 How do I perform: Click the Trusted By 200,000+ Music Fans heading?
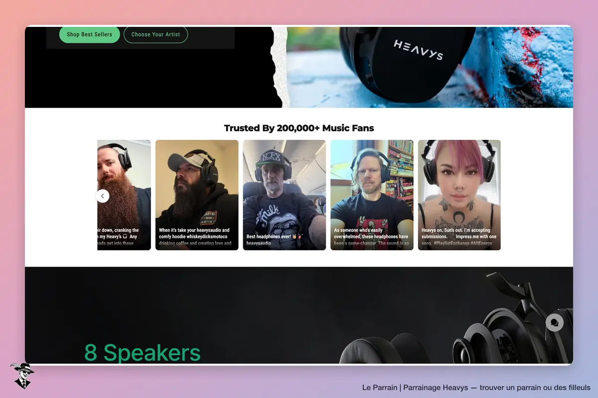[x=299, y=128]
